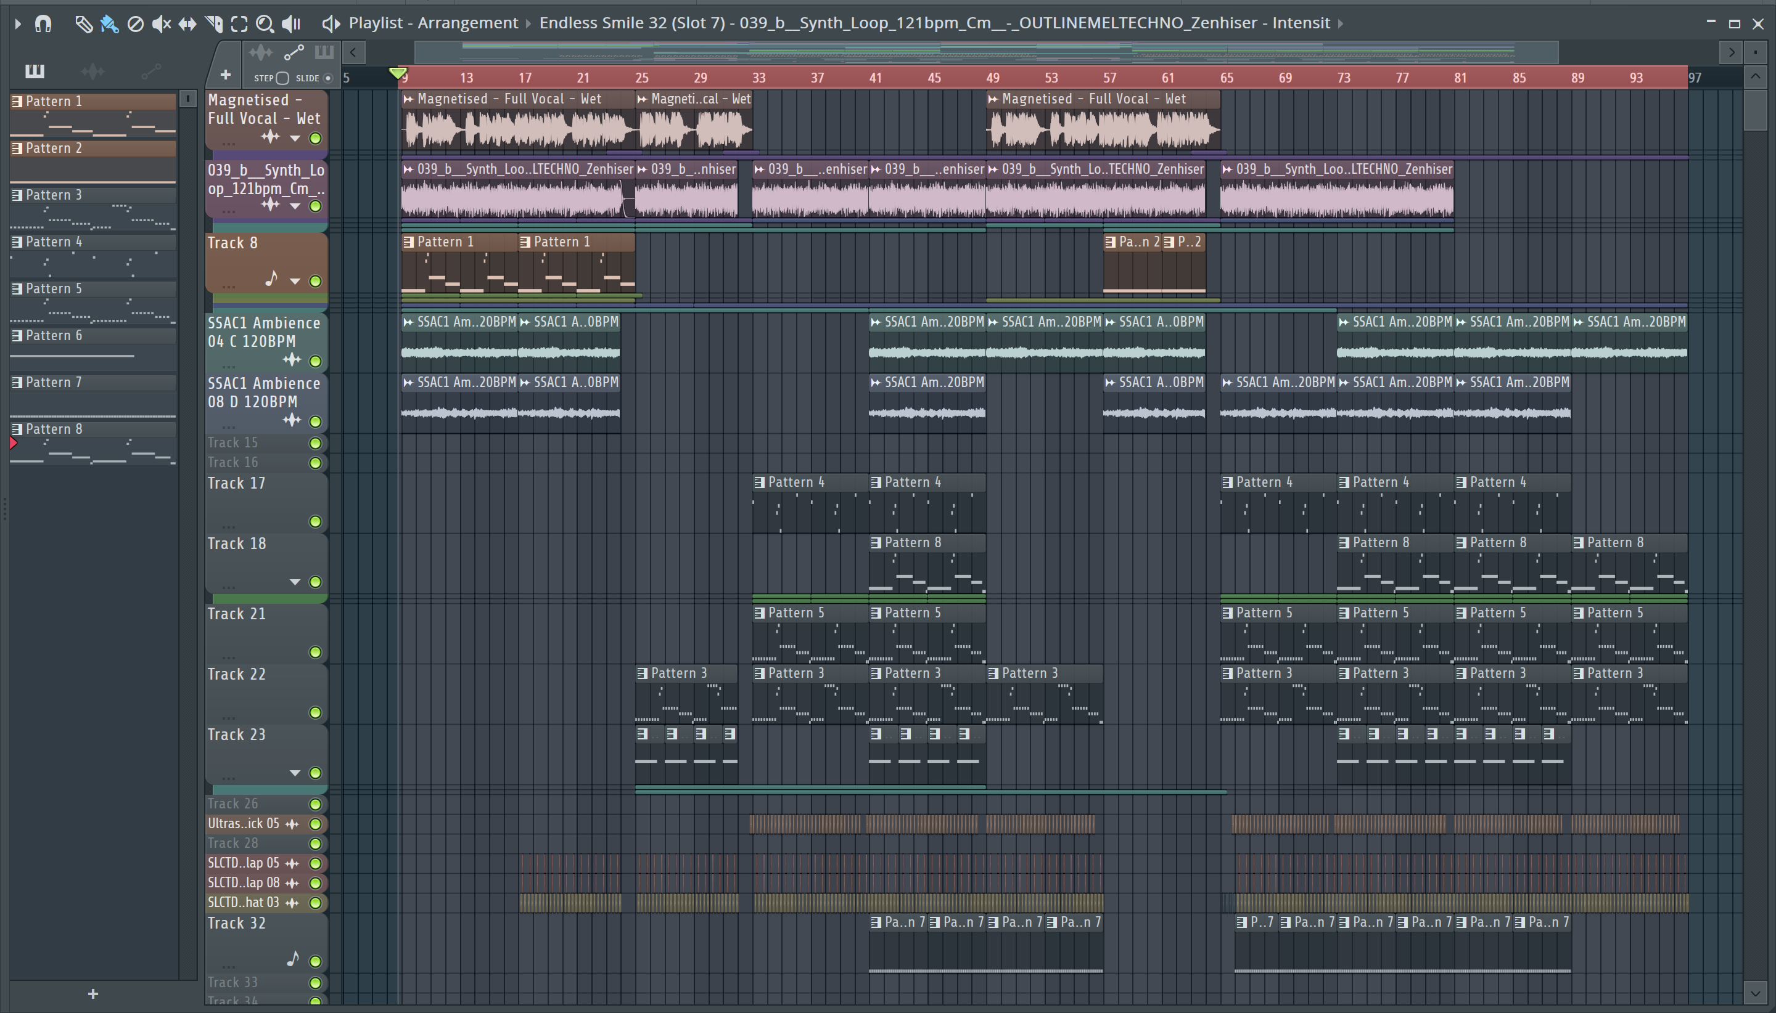This screenshot has height=1013, width=1776.
Task: Select the Slice tool
Action: [214, 23]
